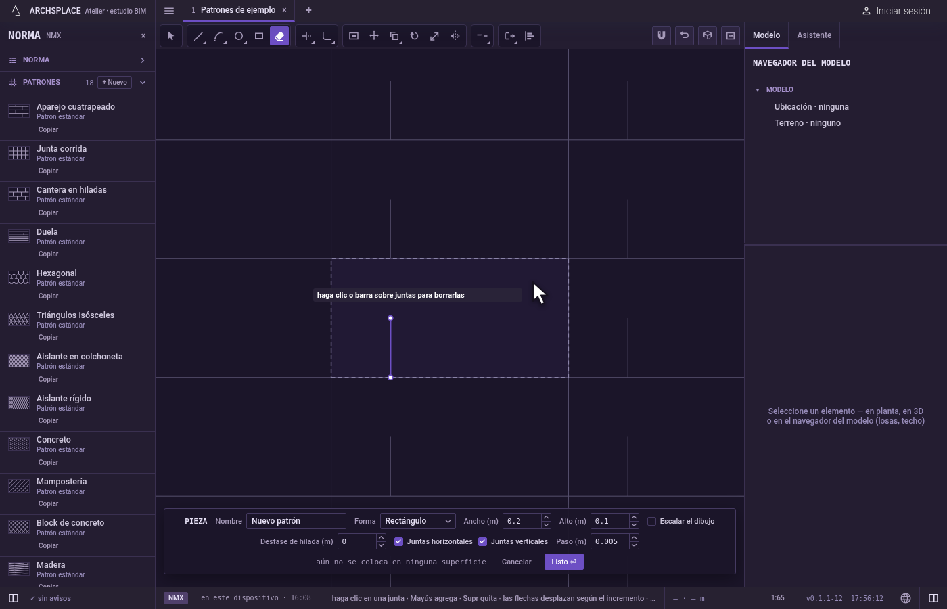
Task: Enable Escalar el dibujo checkbox
Action: point(651,521)
